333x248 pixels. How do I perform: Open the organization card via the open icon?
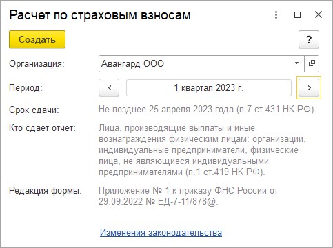point(312,63)
